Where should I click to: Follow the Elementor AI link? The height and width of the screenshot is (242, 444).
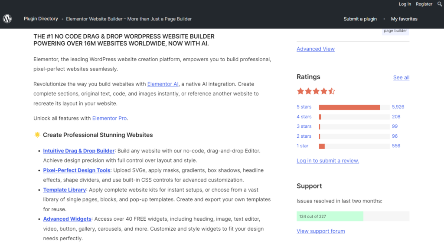(163, 84)
